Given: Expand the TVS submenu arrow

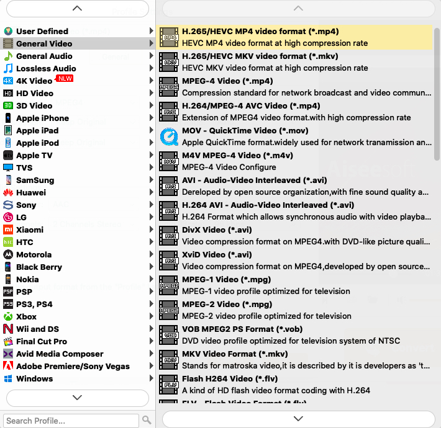Looking at the screenshot, I should point(152,167).
